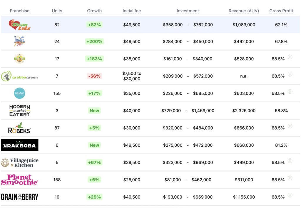Click the +6% growth badge
This screenshot has height=208, width=301.
tap(94, 180)
